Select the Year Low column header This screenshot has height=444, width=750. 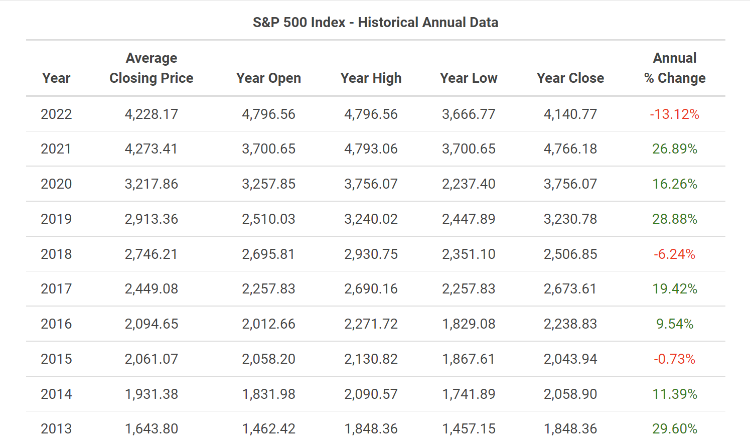click(469, 78)
